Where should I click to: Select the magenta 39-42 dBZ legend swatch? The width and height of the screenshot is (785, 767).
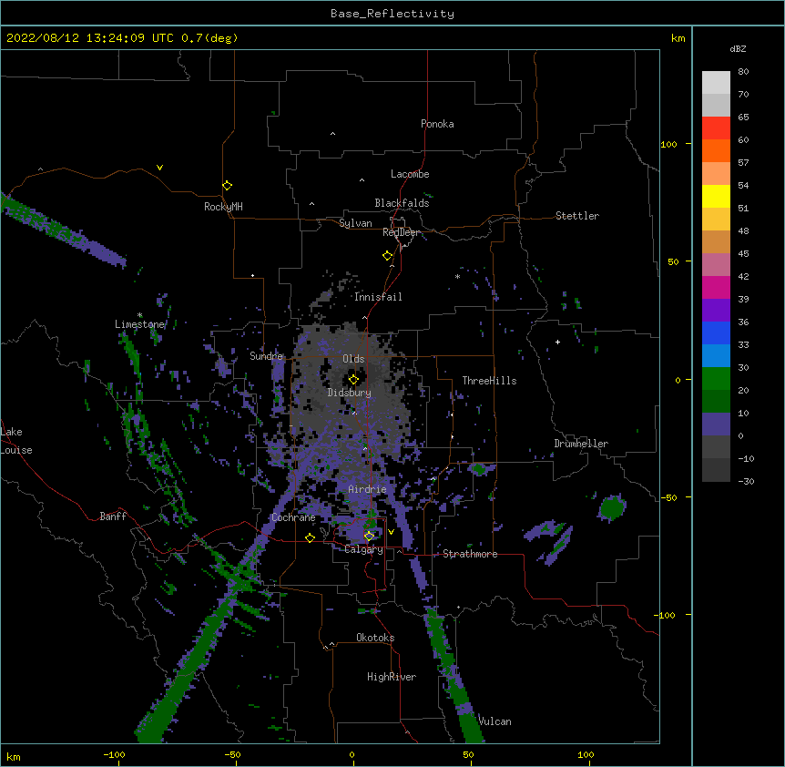(x=716, y=287)
